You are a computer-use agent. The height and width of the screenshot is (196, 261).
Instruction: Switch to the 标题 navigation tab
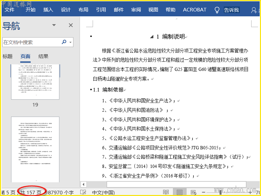(x=8, y=56)
